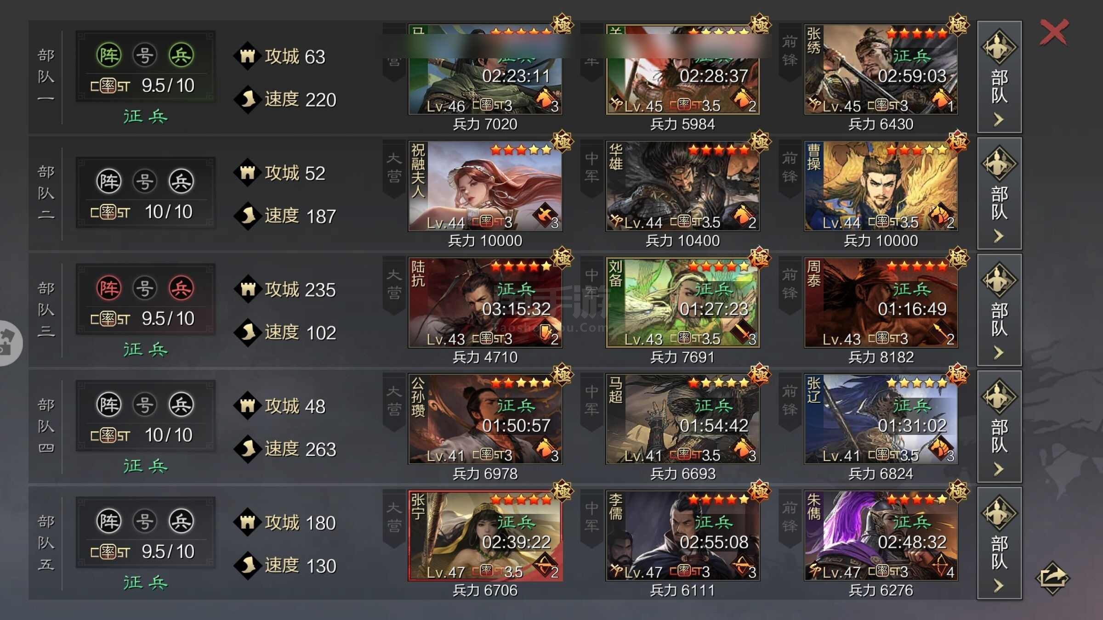
Task: Click the siege castle icon of 部队一
Action: [x=248, y=56]
